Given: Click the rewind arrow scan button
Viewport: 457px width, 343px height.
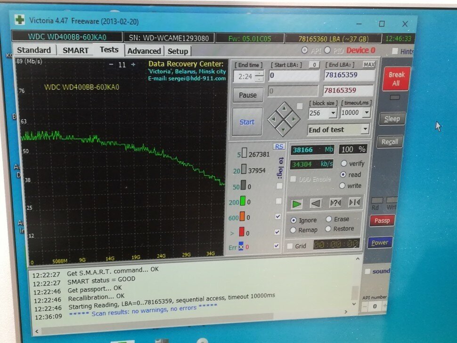Looking at the screenshot, I should (x=316, y=203).
